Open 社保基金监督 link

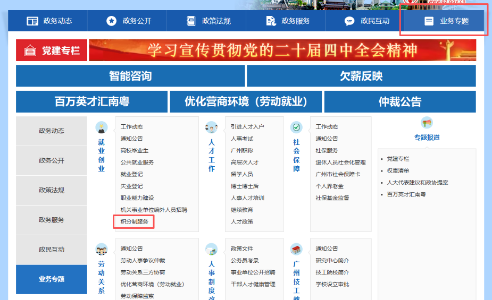click(x=332, y=198)
